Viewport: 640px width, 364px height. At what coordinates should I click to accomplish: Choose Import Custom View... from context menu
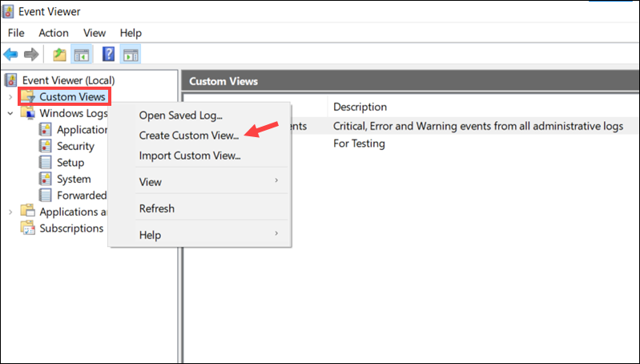point(200,156)
